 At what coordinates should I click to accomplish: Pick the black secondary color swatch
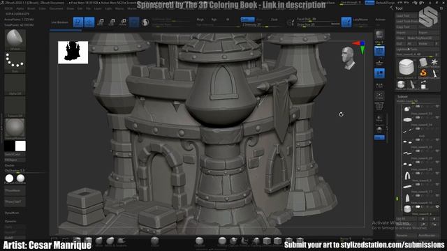tap(9, 146)
